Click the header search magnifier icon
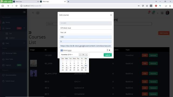This screenshot has height=97, width=173. pyautogui.click(x=33, y=13)
